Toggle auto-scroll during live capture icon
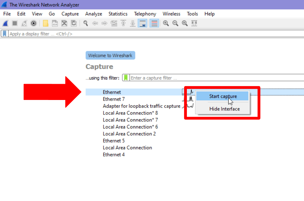This screenshot has height=201, width=304. (142, 24)
